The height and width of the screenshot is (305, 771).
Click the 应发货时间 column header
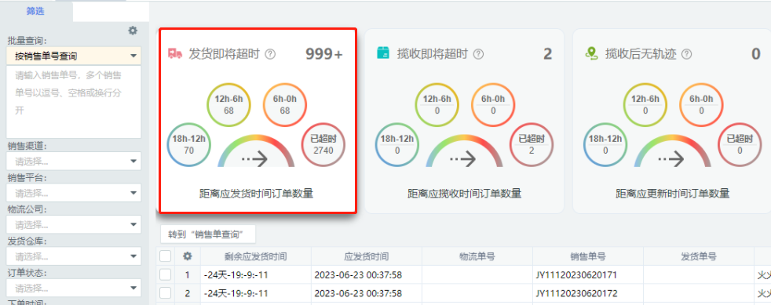(x=367, y=256)
